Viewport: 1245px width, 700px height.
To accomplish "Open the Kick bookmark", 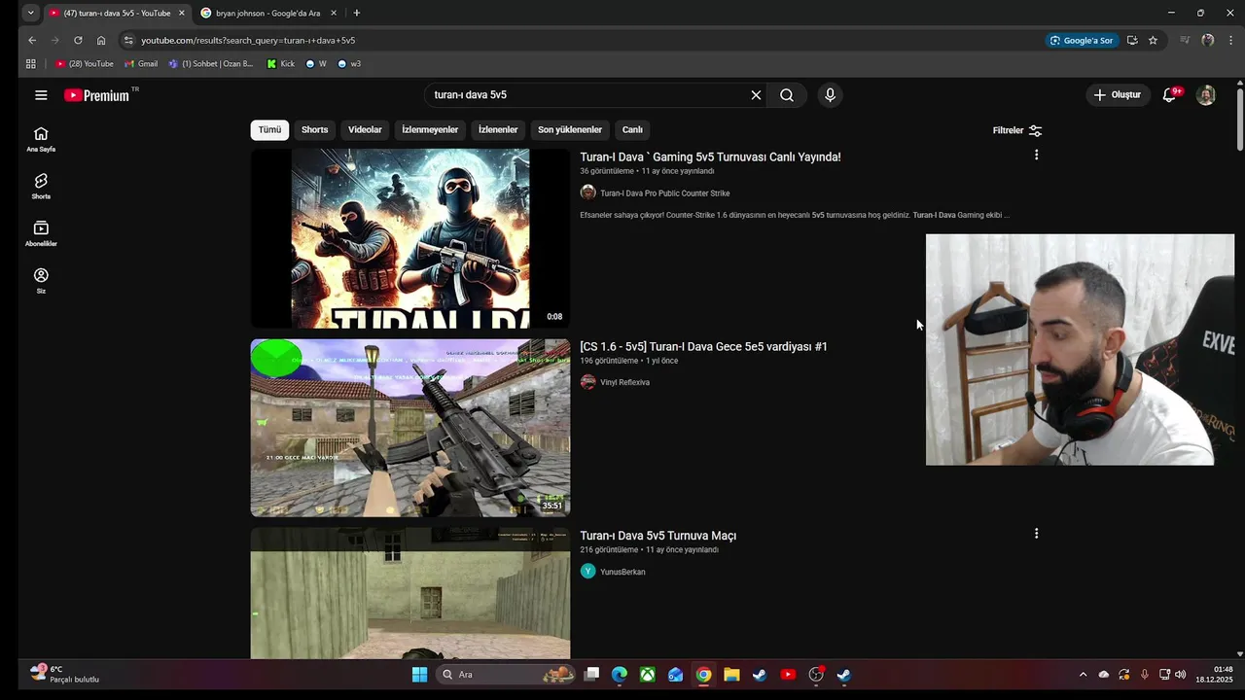I will (x=280, y=64).
